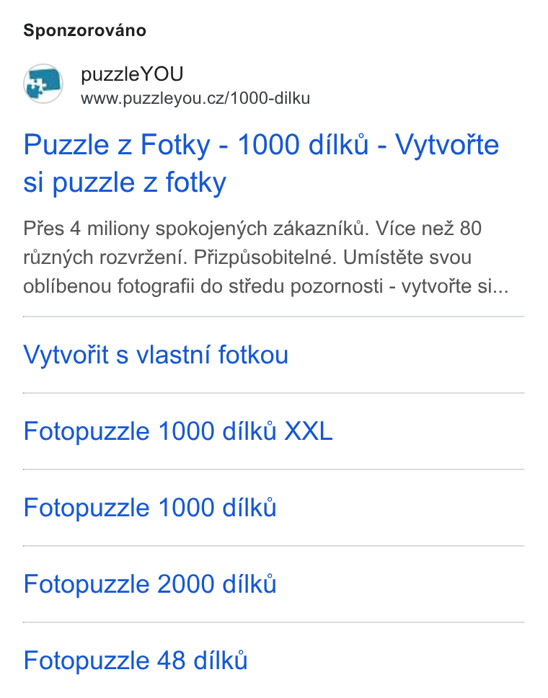548x698 pixels.
Task: Choose the 'Fotopuzzle 2000 dílků' link
Action: point(150,583)
